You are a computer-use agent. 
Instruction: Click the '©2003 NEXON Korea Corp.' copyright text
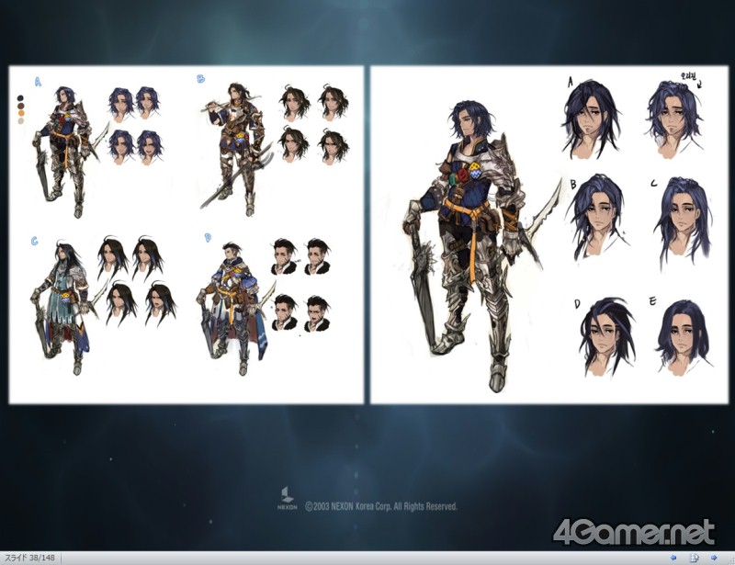[380, 506]
